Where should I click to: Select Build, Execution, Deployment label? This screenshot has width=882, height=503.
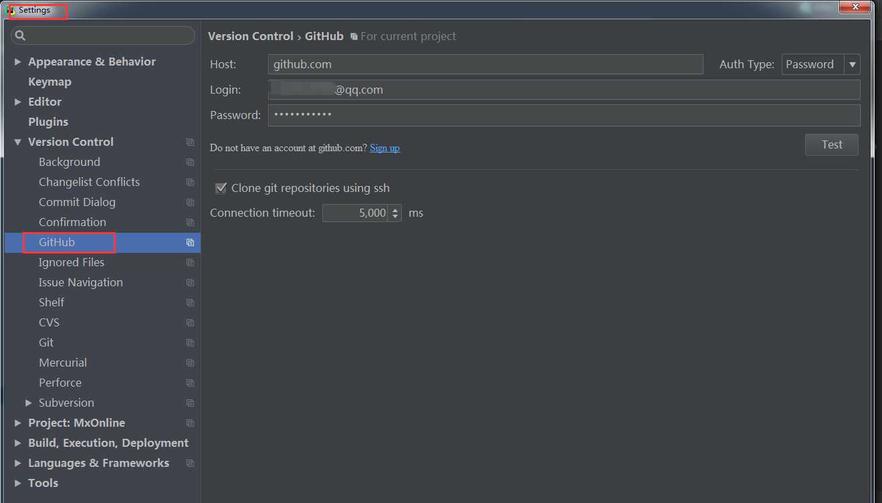[108, 443]
